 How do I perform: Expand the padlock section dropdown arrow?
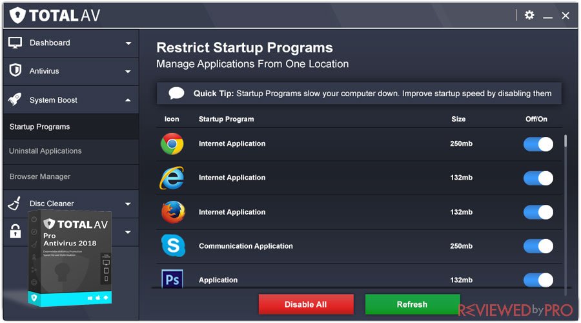coord(128,232)
